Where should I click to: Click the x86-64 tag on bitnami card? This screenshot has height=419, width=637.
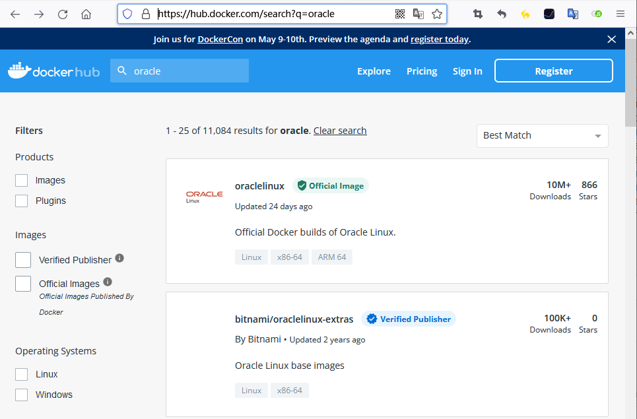(290, 390)
